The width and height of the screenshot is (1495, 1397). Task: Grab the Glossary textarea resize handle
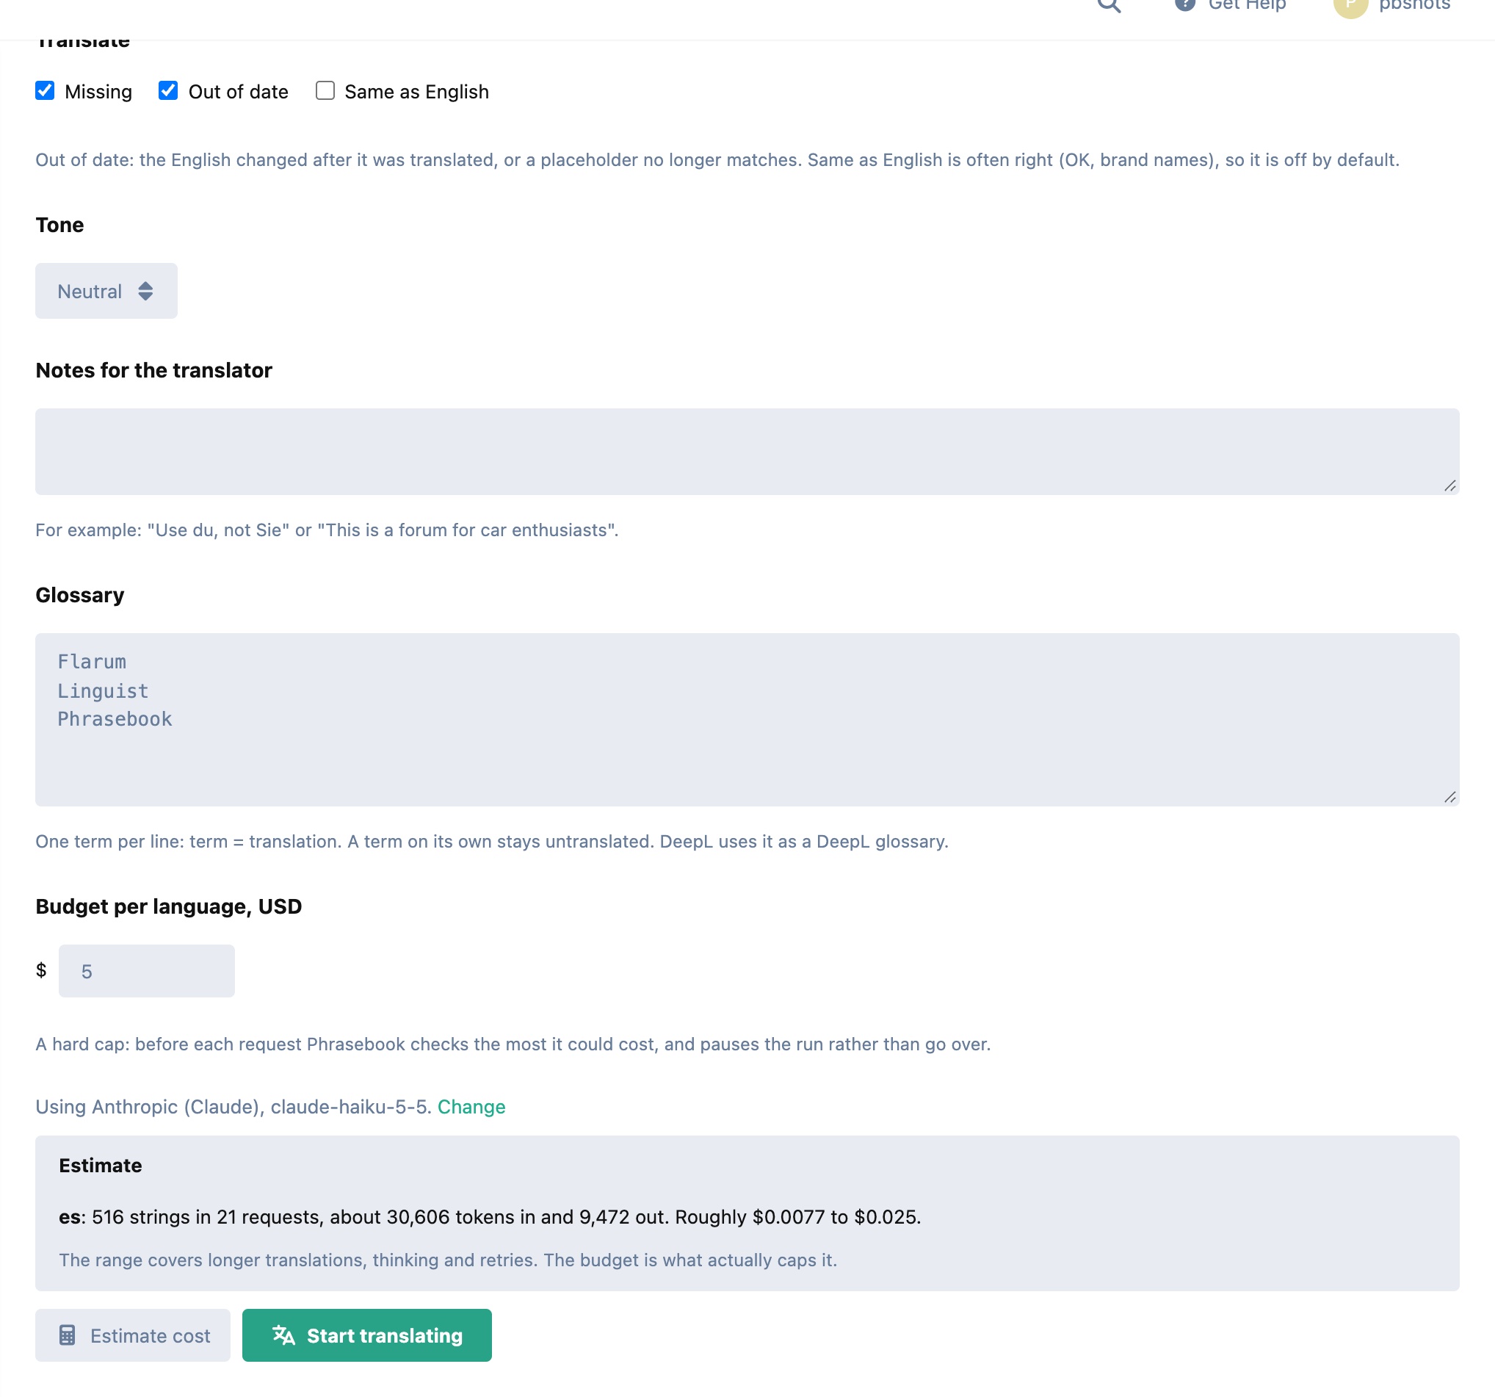[1450, 798]
